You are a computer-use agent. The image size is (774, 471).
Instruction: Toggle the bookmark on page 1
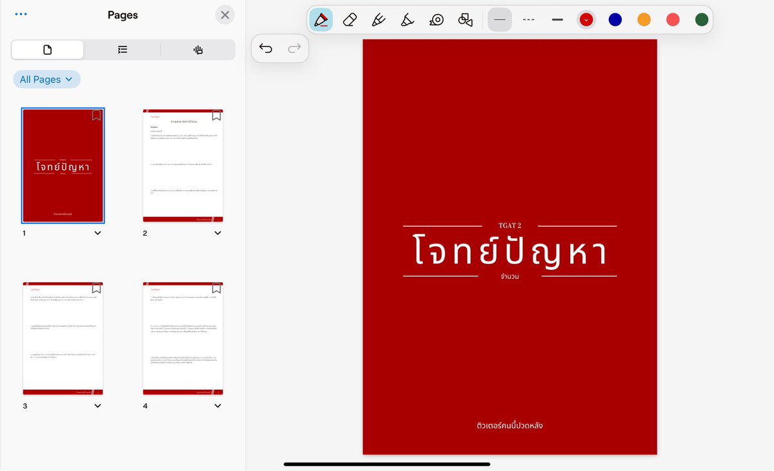96,117
